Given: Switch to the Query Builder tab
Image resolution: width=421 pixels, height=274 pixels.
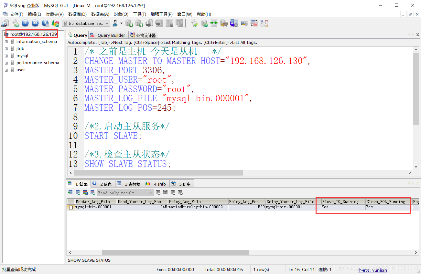Looking at the screenshot, I should click(x=108, y=35).
